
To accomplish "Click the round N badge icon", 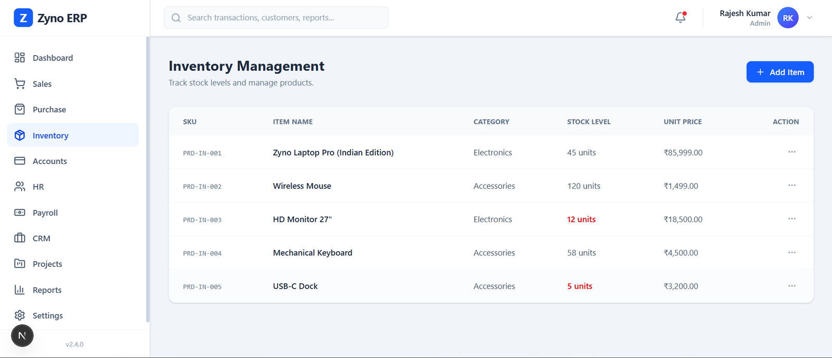I will [x=22, y=336].
